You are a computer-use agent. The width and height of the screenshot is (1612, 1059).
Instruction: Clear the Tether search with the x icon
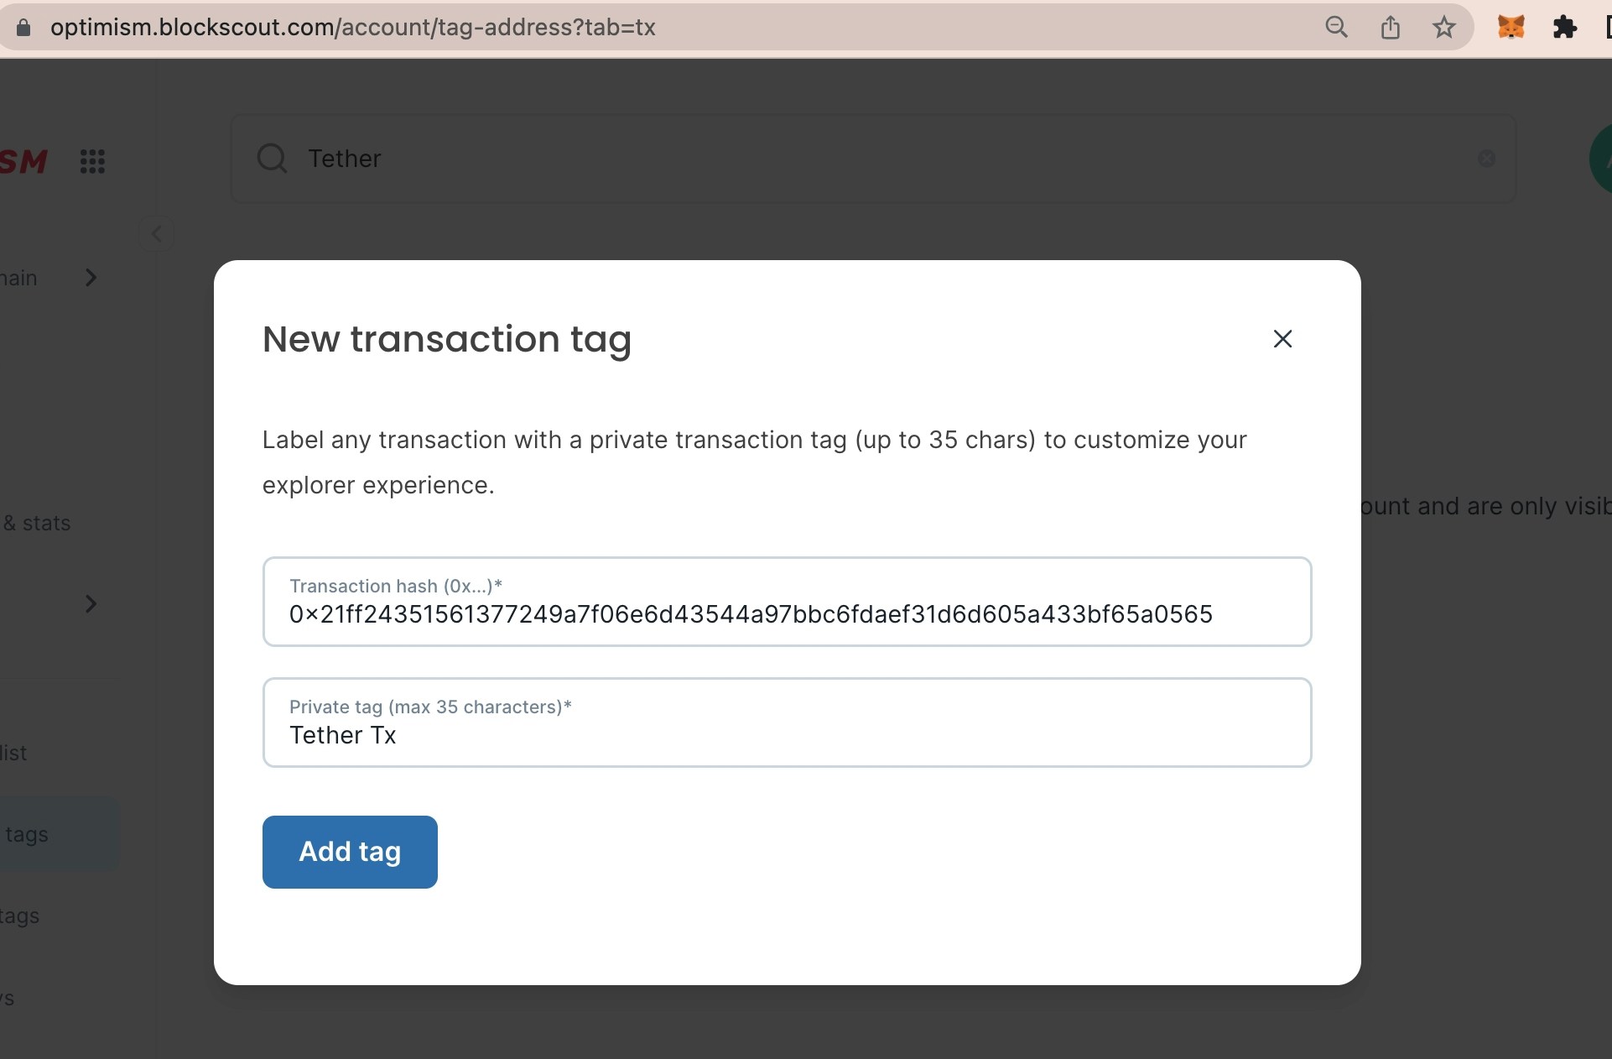point(1486,159)
